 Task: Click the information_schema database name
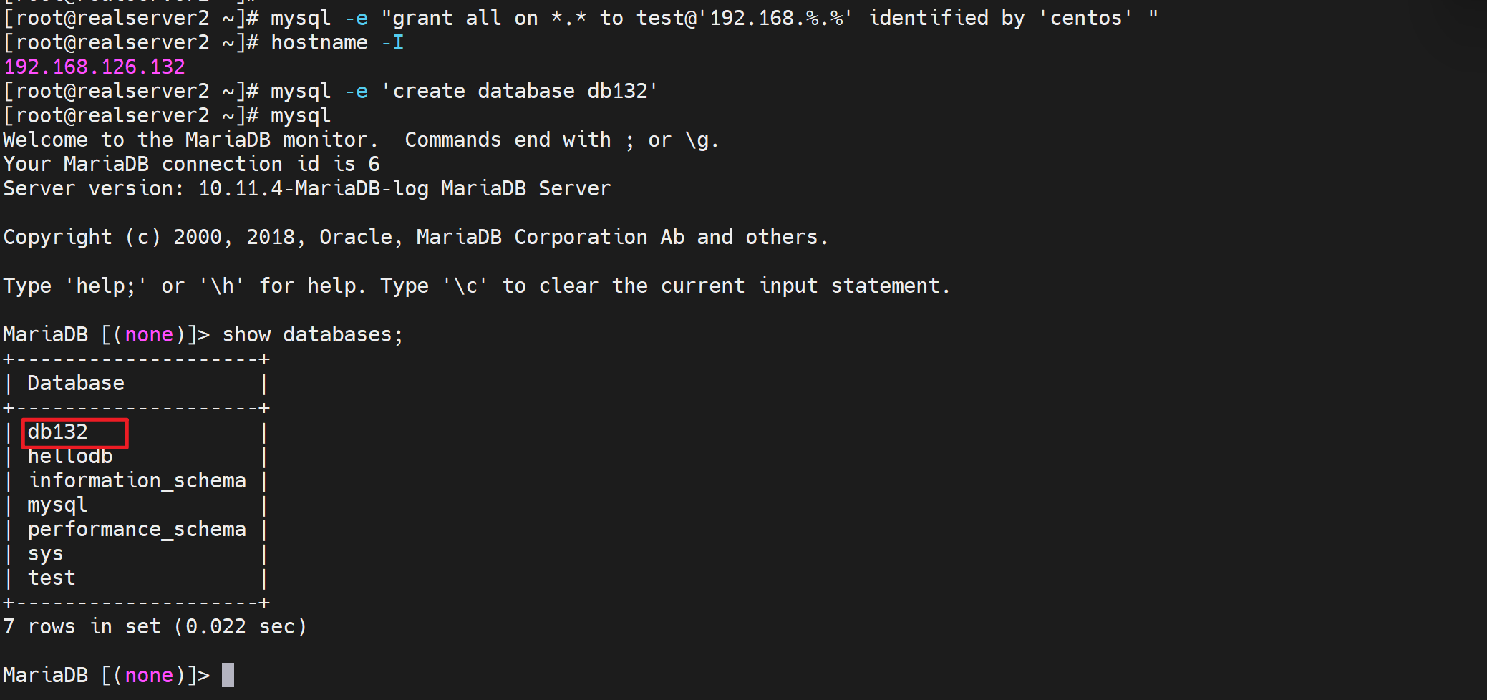tap(137, 481)
